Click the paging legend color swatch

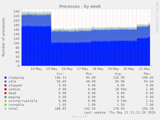[x=5, y=97]
